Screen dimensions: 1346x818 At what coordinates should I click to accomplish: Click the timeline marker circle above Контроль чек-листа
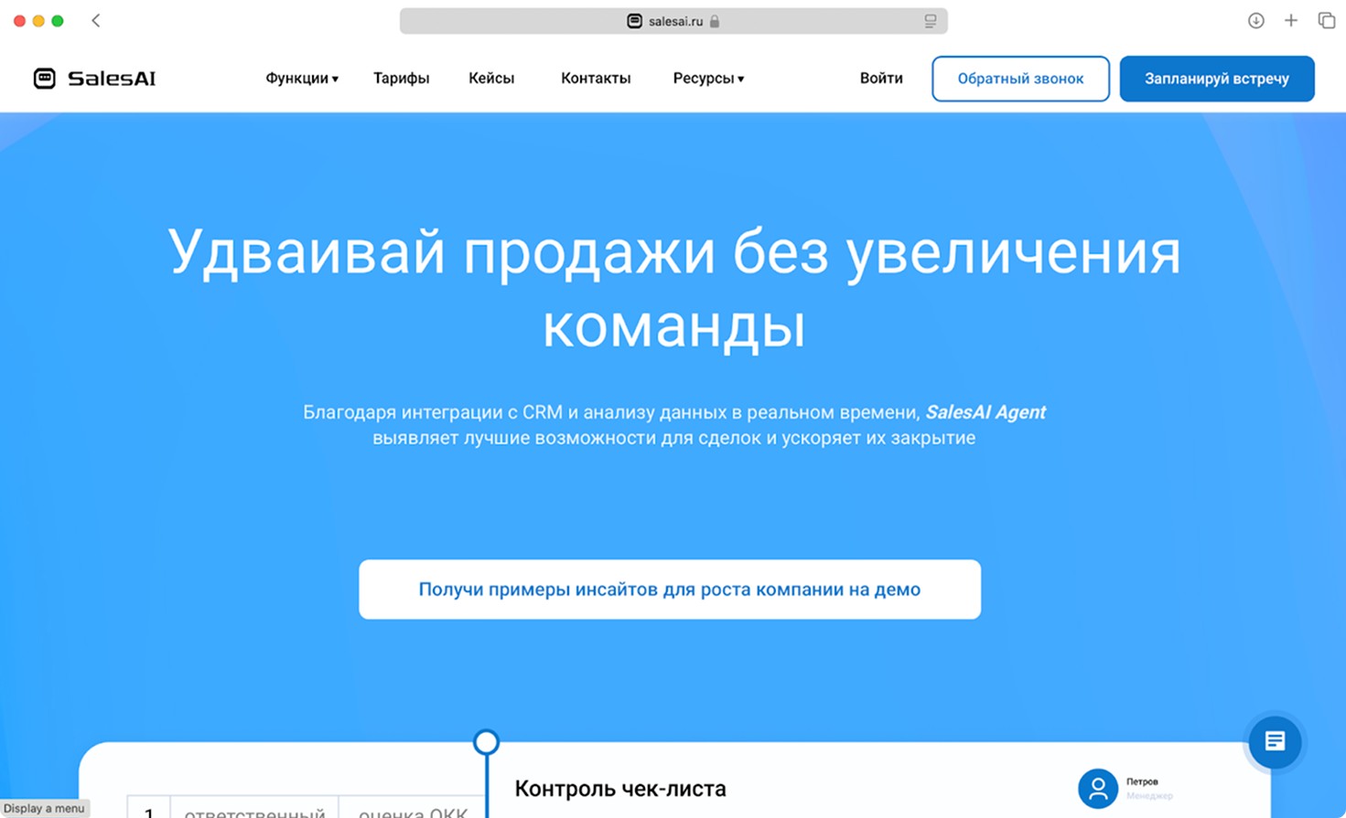pyautogui.click(x=486, y=741)
